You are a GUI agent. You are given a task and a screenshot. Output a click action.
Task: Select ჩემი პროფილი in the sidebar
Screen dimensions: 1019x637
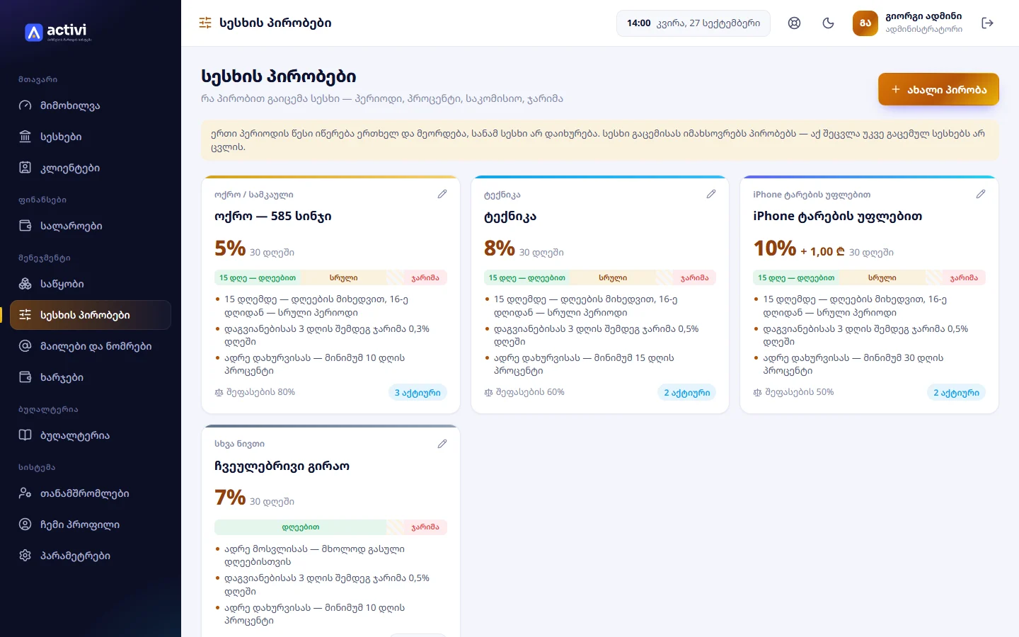91,524
